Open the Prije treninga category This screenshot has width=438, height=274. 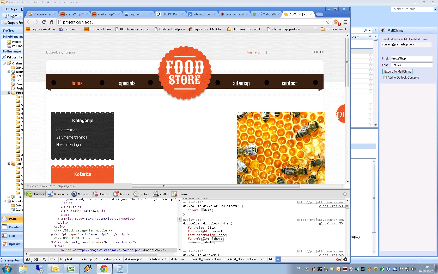click(x=67, y=130)
